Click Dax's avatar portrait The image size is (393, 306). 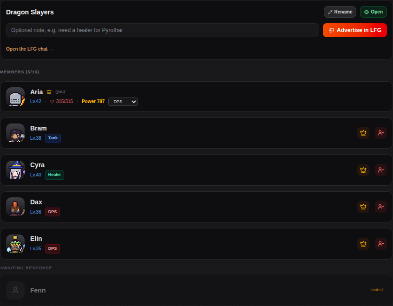tap(15, 207)
